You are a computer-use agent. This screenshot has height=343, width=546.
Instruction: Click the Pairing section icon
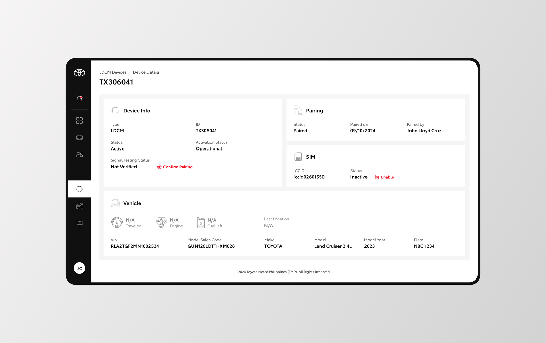pos(298,110)
